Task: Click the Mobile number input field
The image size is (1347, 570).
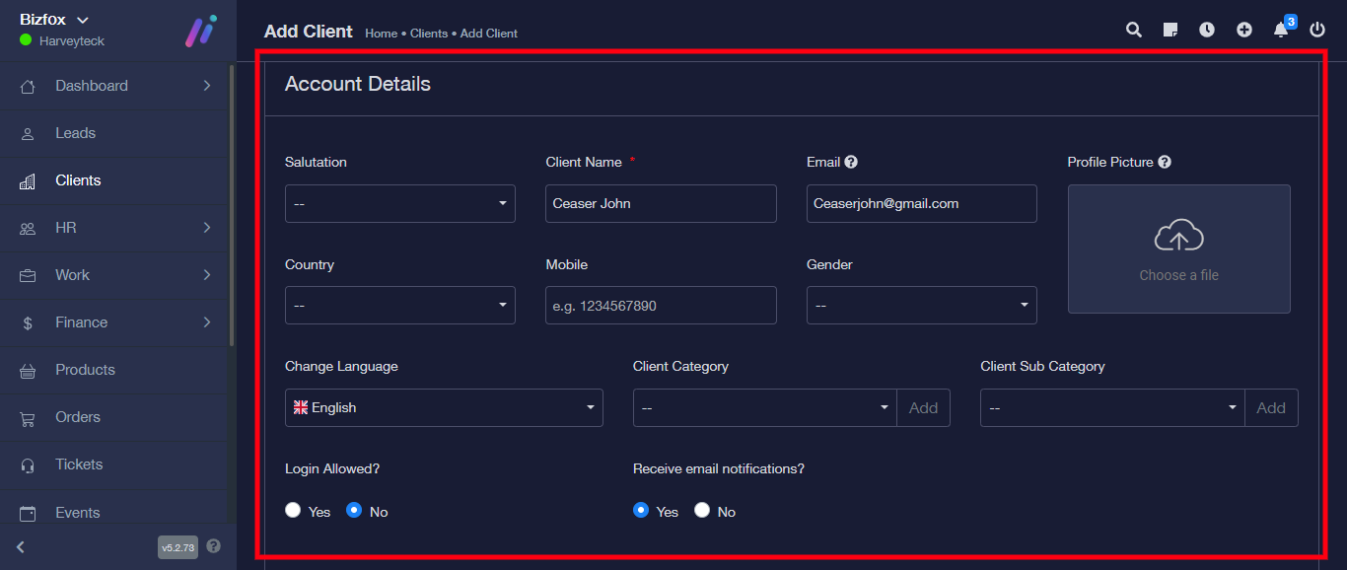Action: pyautogui.click(x=661, y=306)
